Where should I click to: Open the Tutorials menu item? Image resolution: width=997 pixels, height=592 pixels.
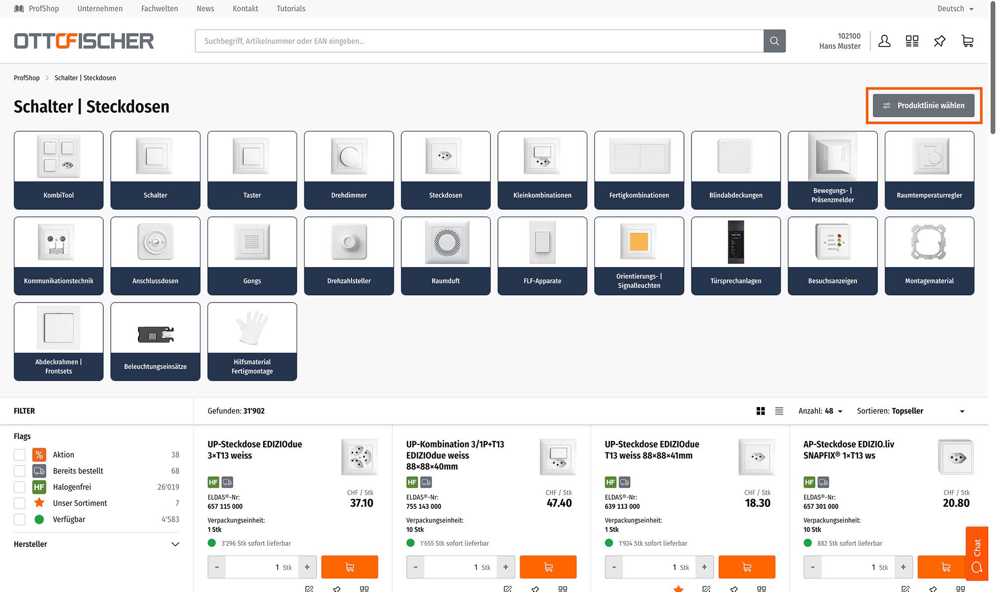(291, 8)
